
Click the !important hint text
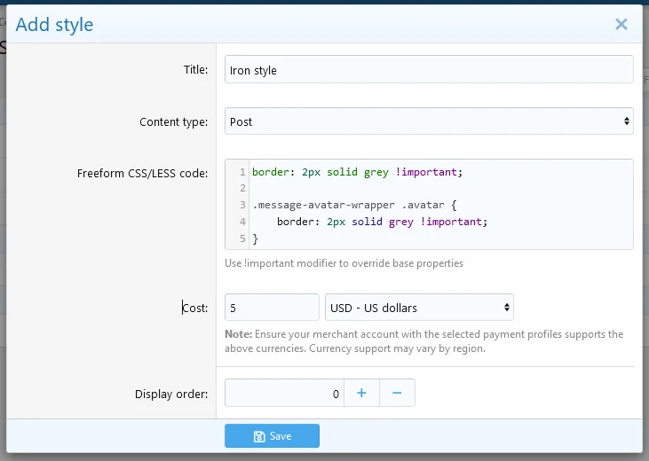pos(344,263)
